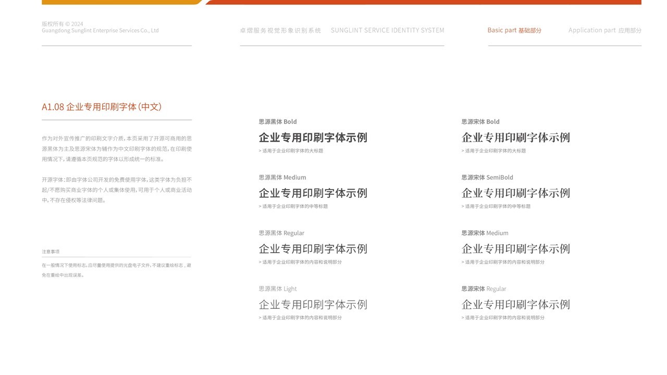The height and width of the screenshot is (375, 667).
Task: Click the 开源字体 description paragraph
Action: [x=117, y=190]
